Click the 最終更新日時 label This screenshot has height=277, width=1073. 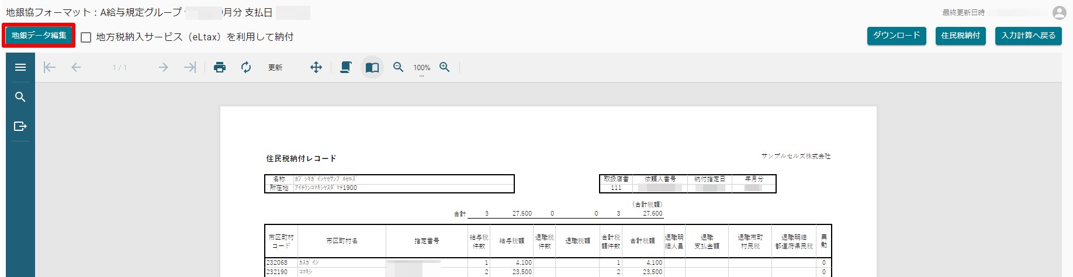coord(963,12)
